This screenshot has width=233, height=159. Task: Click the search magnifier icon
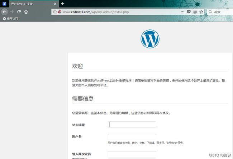[210, 11]
